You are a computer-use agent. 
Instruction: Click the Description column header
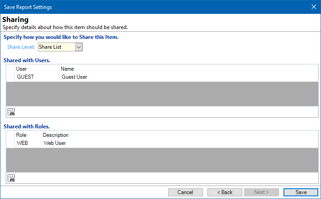pos(180,135)
